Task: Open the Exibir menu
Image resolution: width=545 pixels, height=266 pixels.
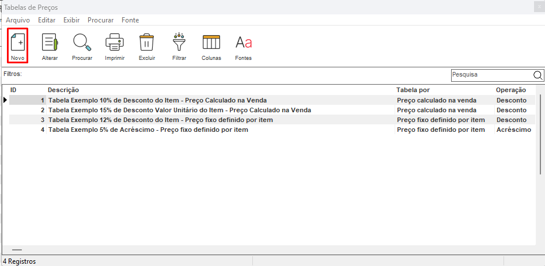Action: coord(71,20)
